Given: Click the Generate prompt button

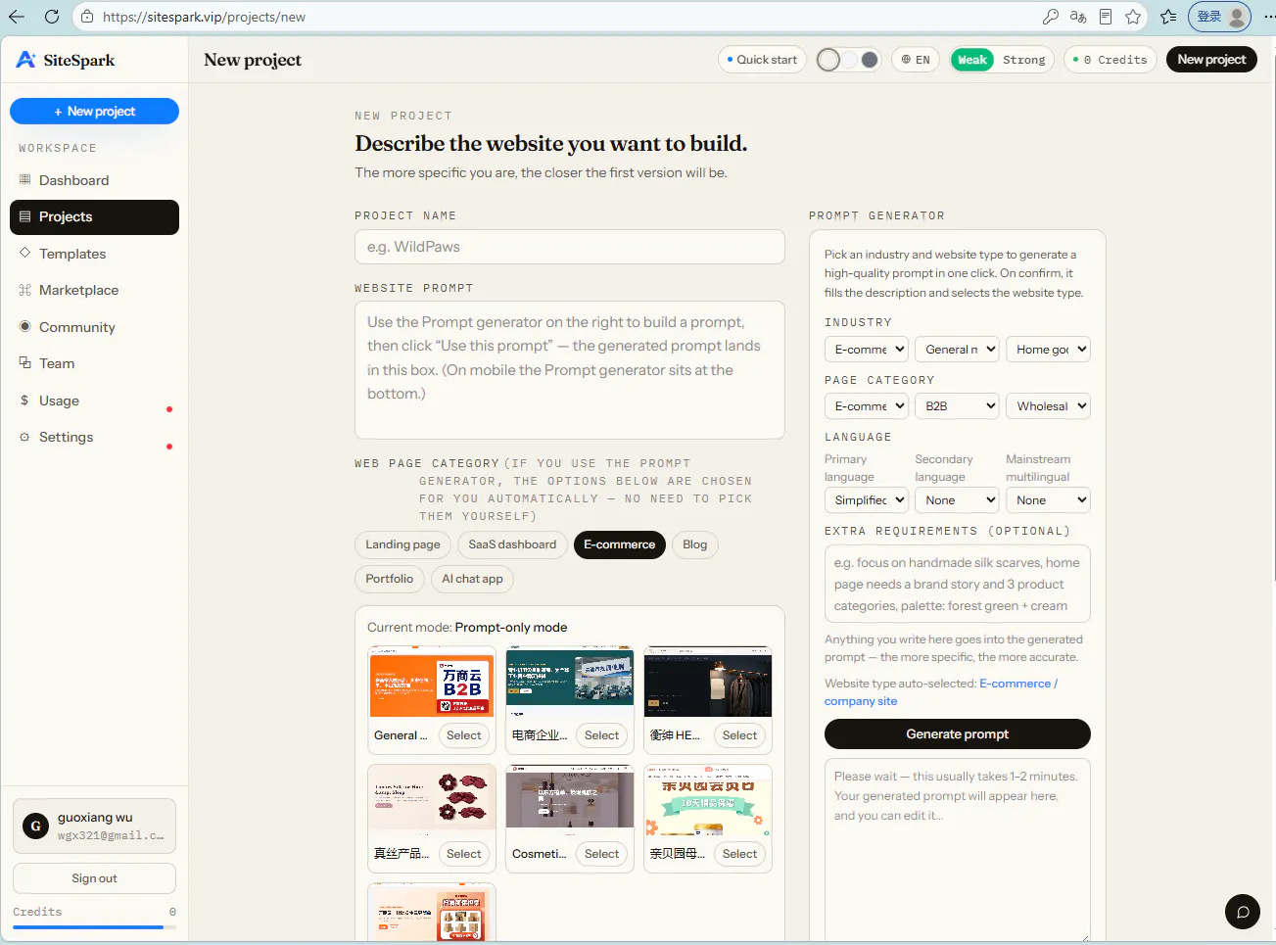Looking at the screenshot, I should pyautogui.click(x=958, y=734).
